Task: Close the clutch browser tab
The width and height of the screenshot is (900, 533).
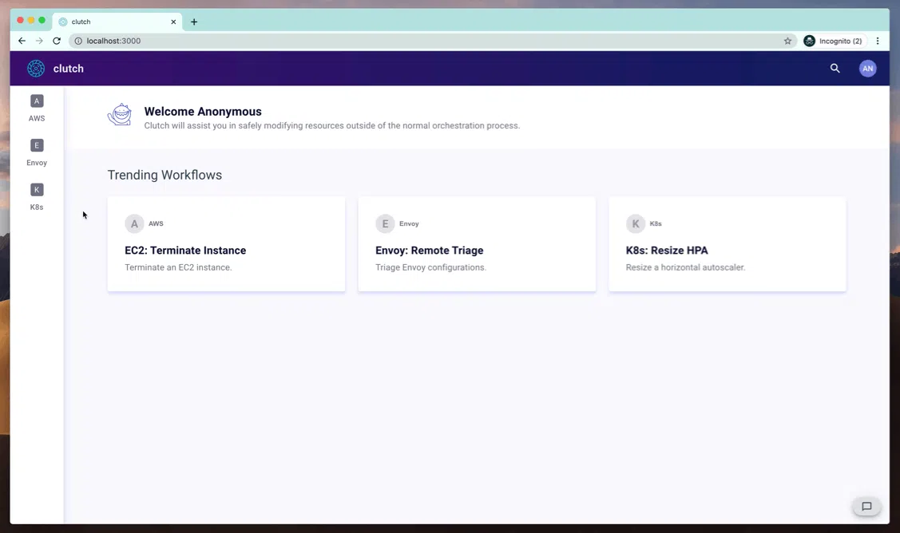Action: pyautogui.click(x=173, y=22)
